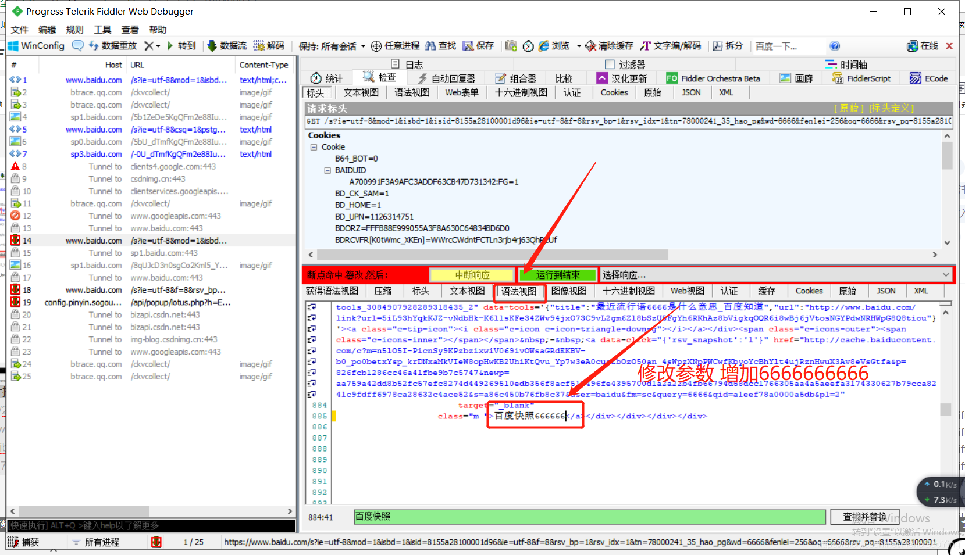The height and width of the screenshot is (555, 965).
Task: Click the 浏览 browse IE icon
Action: 544,46
